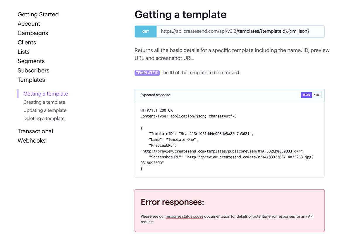The image size is (351, 246).
Task: Select Lists in the sidebar
Action: (24, 52)
